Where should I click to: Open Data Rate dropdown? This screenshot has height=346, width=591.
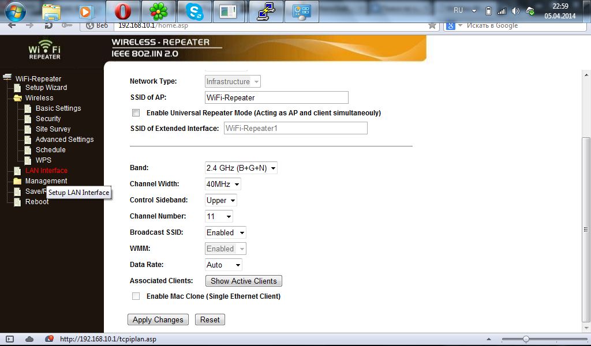[x=223, y=265]
